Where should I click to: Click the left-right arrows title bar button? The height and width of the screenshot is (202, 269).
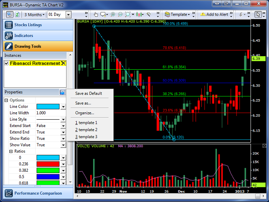pos(217,4)
